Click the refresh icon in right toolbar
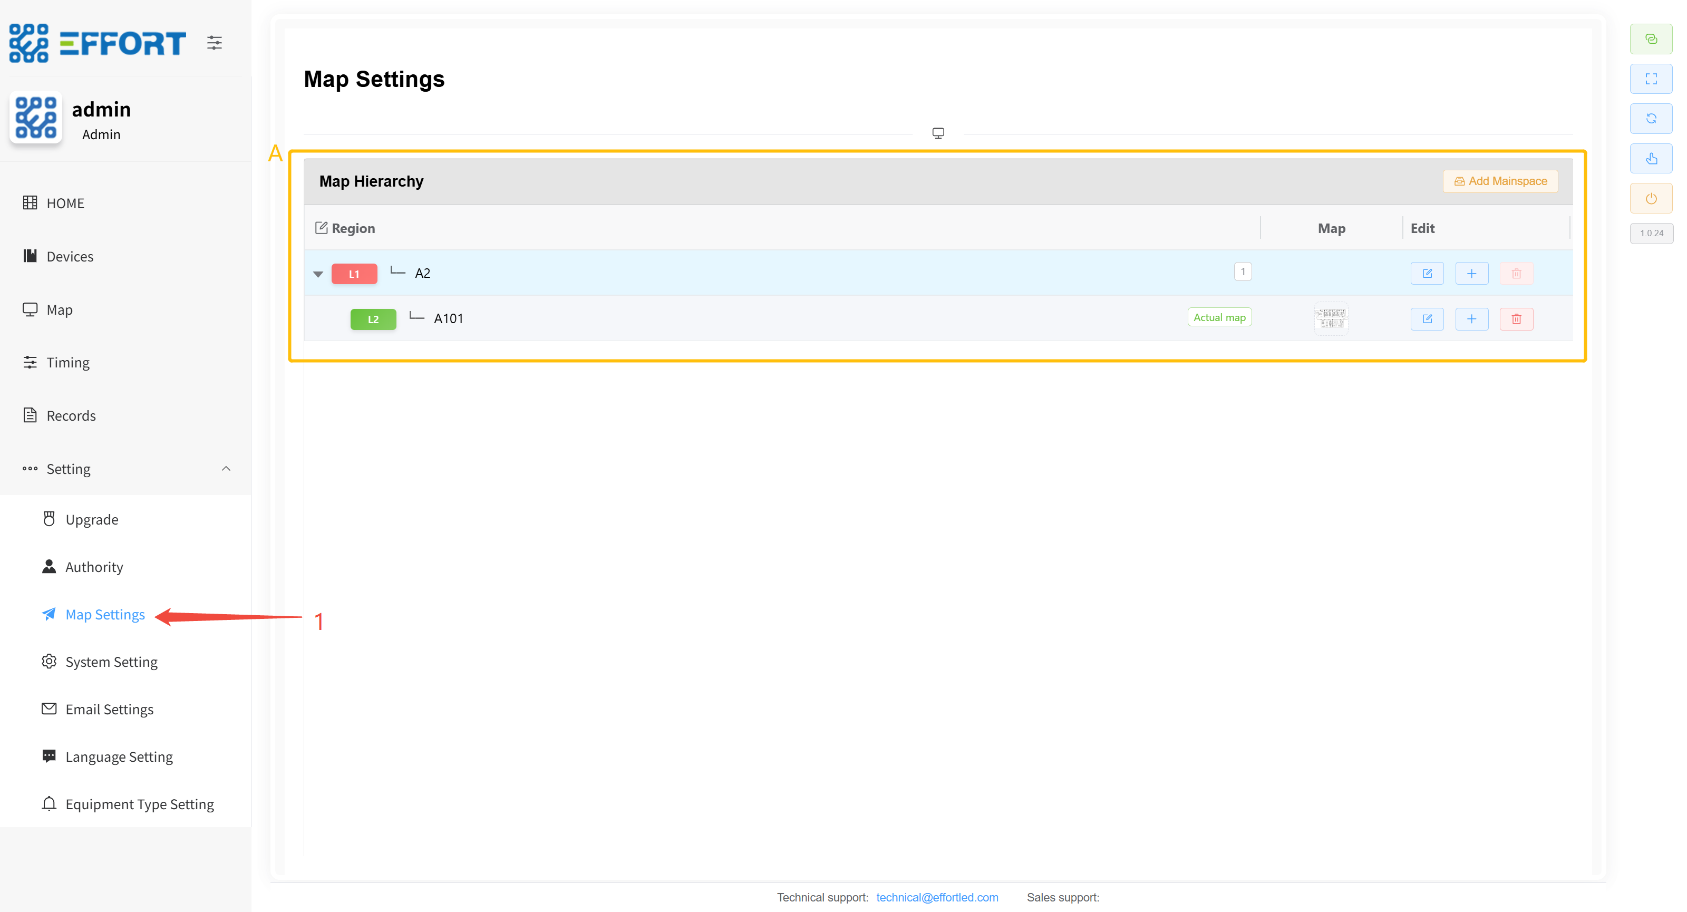Screen dimensions: 1687x912 [1651, 119]
